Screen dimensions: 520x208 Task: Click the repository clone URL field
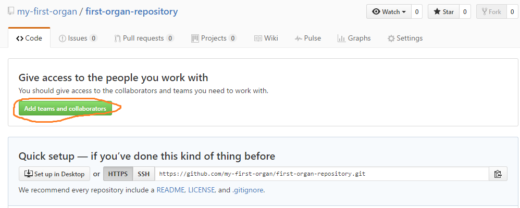point(321,174)
